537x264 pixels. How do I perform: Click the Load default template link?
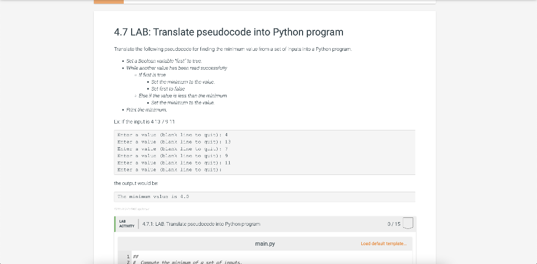point(383,244)
